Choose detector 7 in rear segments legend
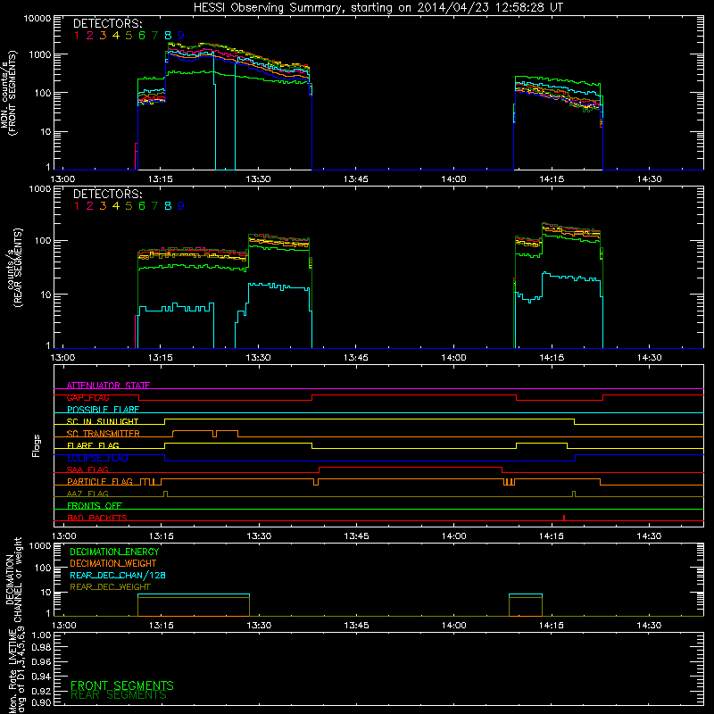714x714 pixels. pyautogui.click(x=154, y=206)
